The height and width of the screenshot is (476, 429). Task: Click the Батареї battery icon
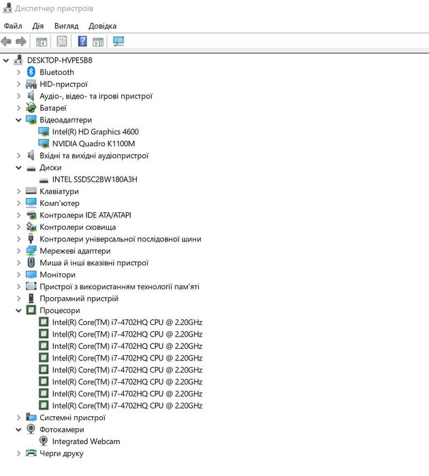pyautogui.click(x=31, y=107)
